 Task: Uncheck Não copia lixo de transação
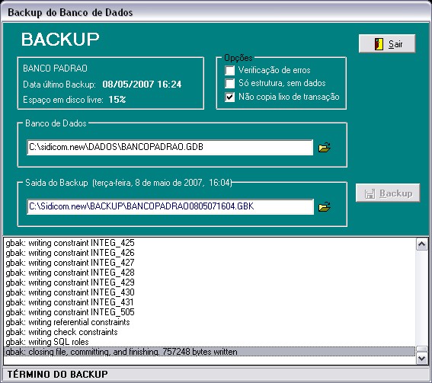point(229,97)
